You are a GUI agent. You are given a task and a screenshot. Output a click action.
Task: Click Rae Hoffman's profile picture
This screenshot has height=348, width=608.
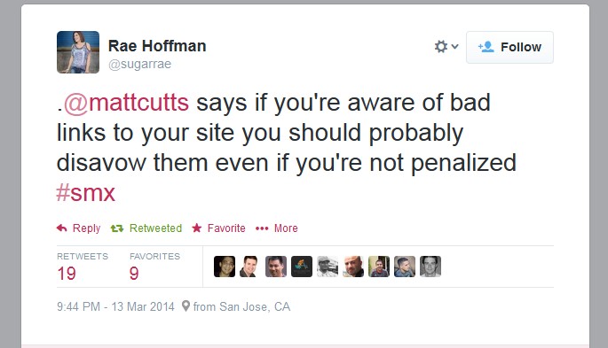tap(78, 52)
